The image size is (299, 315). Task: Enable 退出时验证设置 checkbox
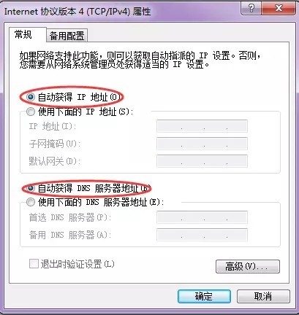(x=34, y=264)
